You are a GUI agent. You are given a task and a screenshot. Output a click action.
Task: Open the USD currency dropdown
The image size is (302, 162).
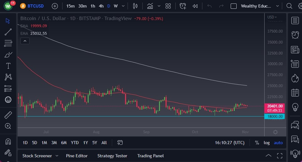click(272, 17)
